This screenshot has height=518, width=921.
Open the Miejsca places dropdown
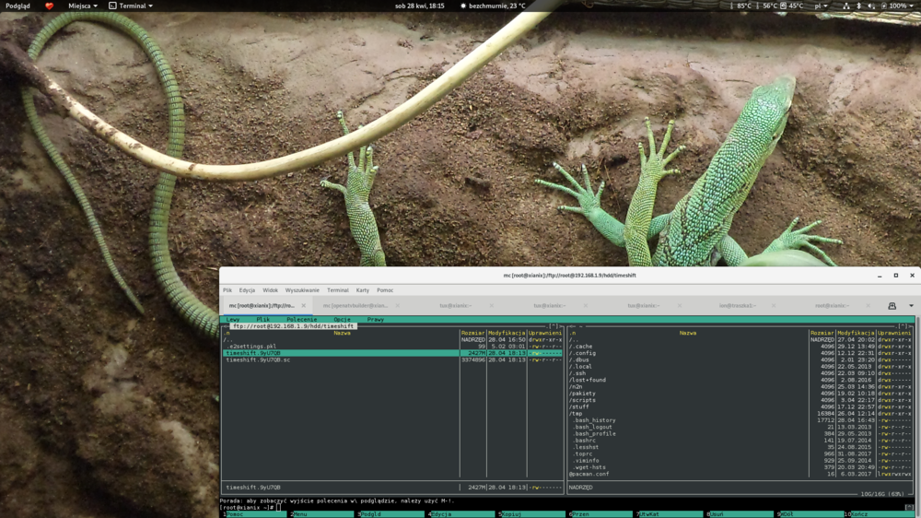pyautogui.click(x=83, y=6)
